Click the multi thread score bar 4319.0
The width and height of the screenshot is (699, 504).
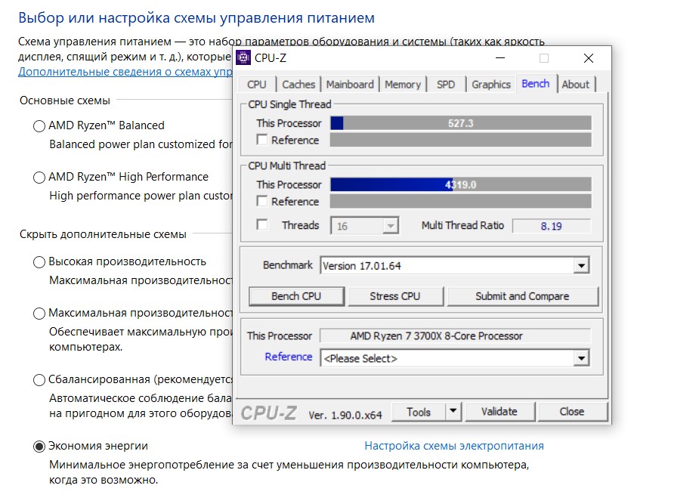461,184
